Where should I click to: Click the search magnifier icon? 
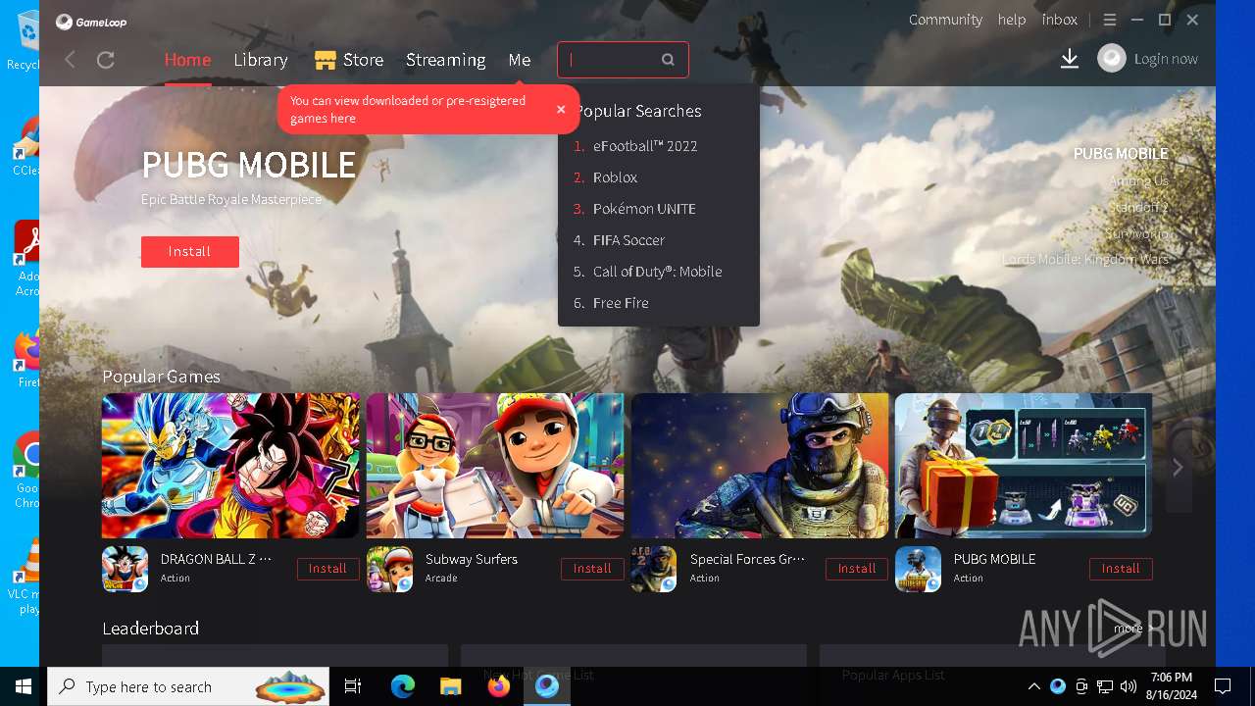(668, 60)
